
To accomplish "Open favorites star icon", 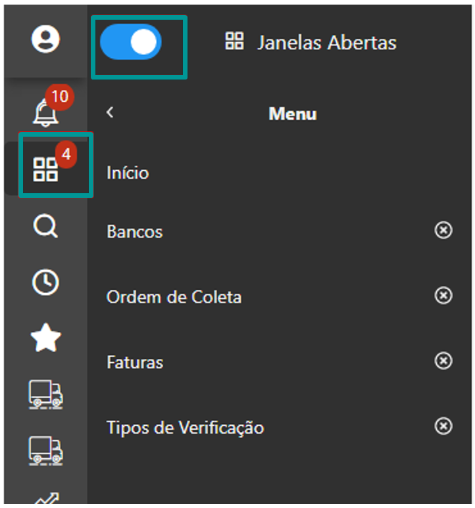I will point(45,338).
